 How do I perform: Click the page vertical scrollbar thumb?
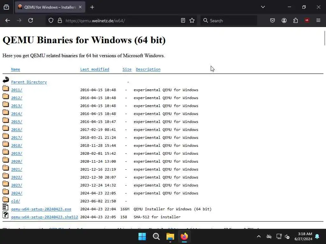coord(324,38)
